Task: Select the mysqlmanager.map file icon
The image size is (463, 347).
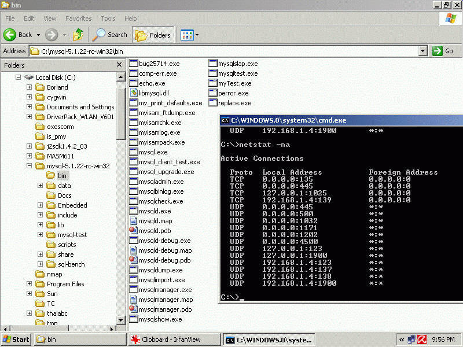Action: coord(134,300)
